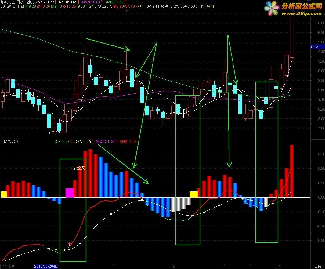Click the 0.00 MACD zero axis label
The width and height of the screenshot is (325, 269).
321,198
